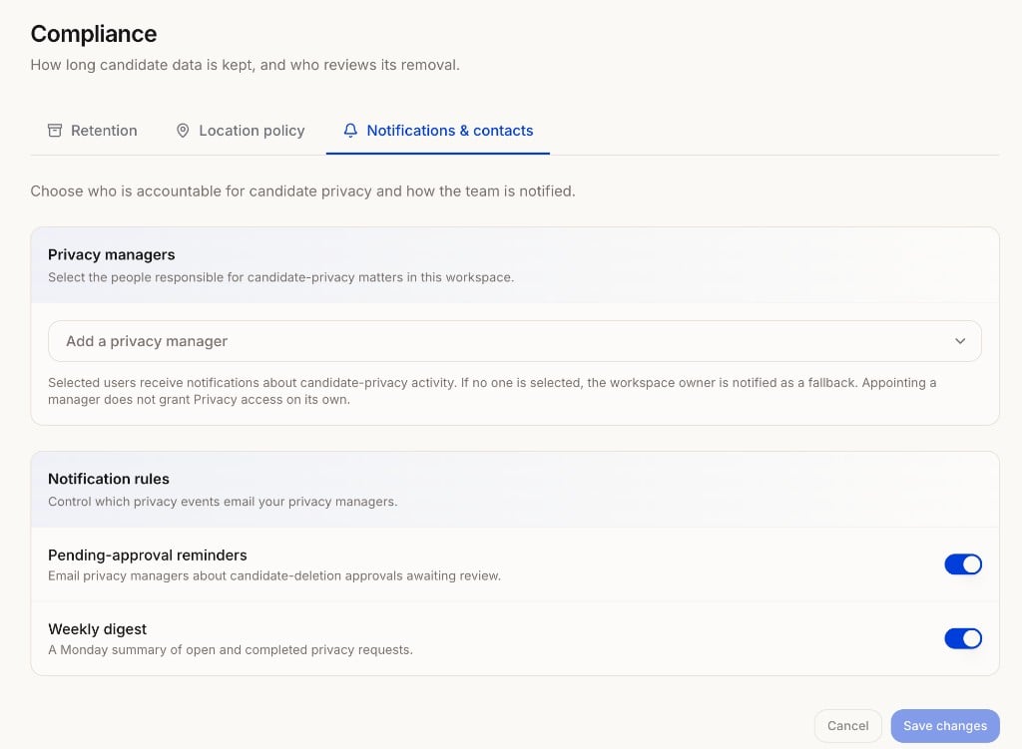The width and height of the screenshot is (1022, 749).
Task: Open the Add a privacy manager dropdown
Action: [x=514, y=341]
